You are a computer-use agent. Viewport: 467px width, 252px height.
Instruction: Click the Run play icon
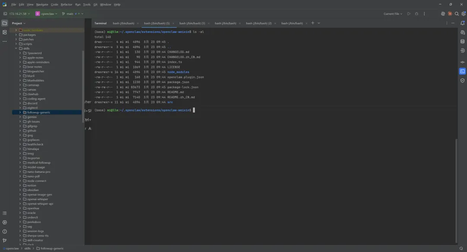(409, 14)
